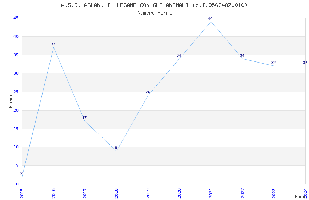Click data label 44 at 2021 peak
This screenshot has height=200, width=309.
tap(210, 18)
